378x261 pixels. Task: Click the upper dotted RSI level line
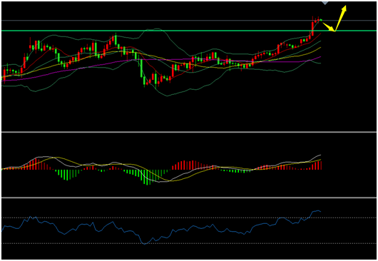(x=189, y=218)
